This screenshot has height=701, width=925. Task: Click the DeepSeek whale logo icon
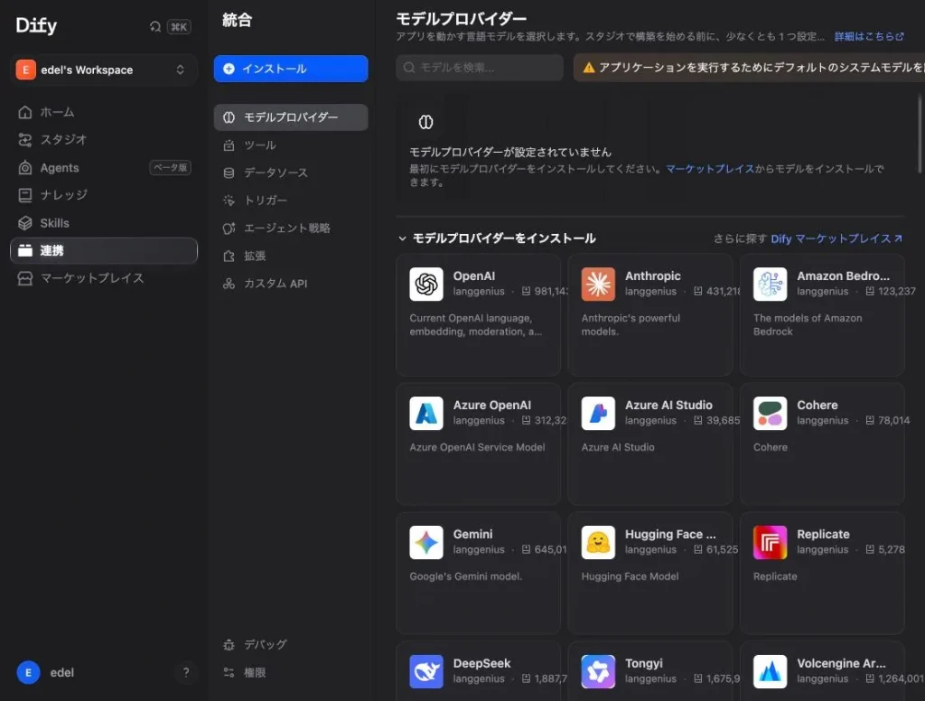pos(426,671)
